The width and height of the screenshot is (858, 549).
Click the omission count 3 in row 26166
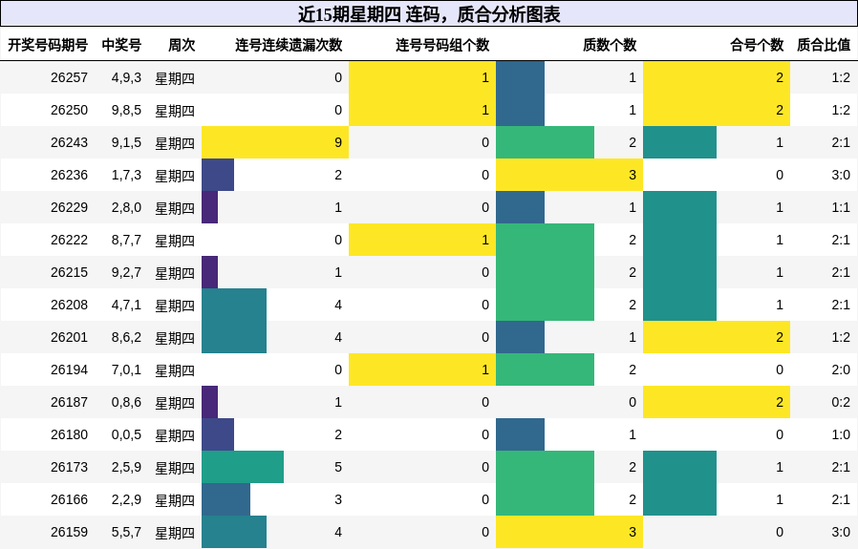pos(338,499)
